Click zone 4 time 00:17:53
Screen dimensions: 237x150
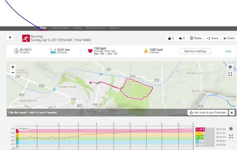pos(221,133)
